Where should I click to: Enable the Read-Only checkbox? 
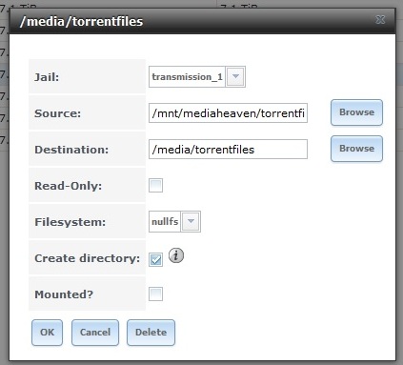coord(155,186)
